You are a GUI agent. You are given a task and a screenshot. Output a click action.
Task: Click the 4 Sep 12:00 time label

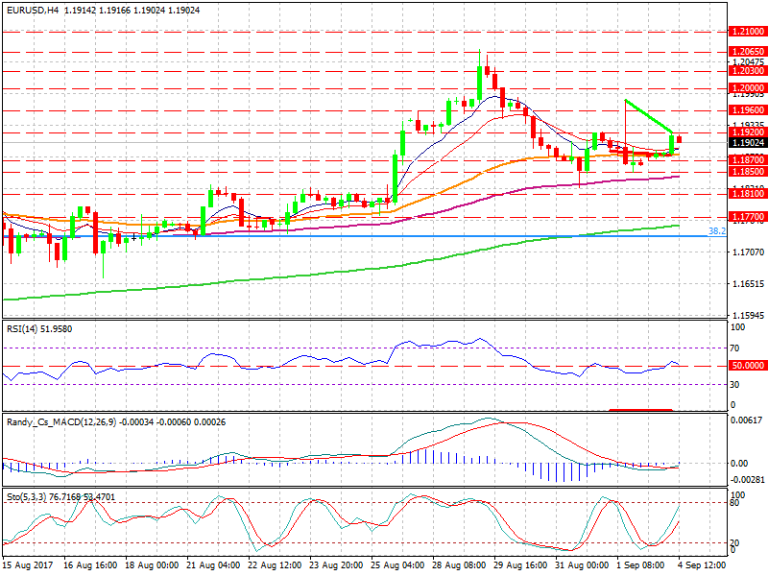[702, 565]
